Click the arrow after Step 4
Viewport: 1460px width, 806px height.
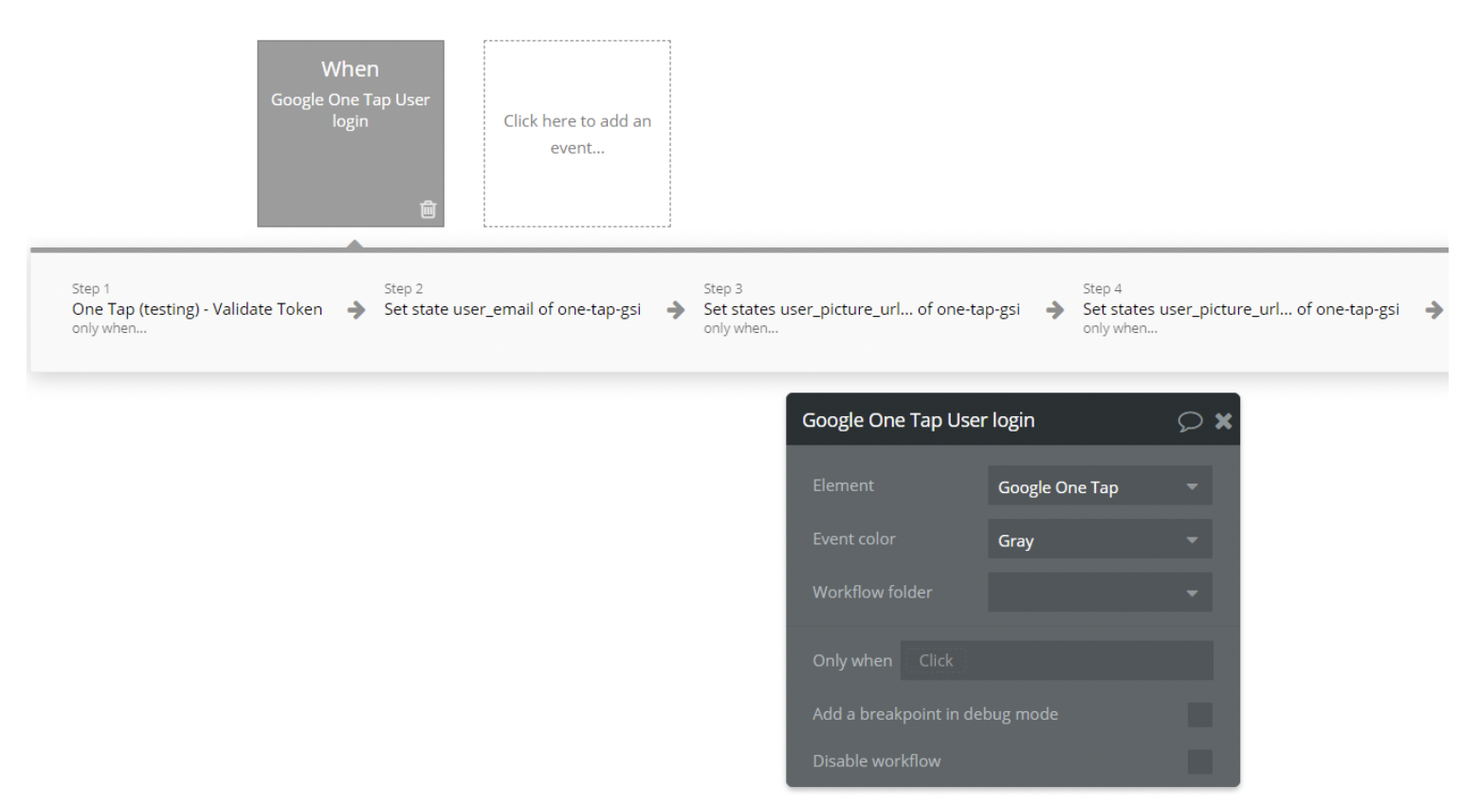point(1433,310)
